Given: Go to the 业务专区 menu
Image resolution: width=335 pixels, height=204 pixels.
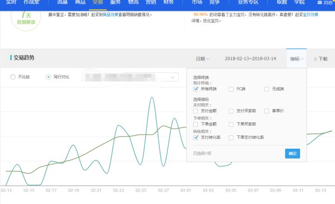Looking at the screenshot, I should coord(248,2).
